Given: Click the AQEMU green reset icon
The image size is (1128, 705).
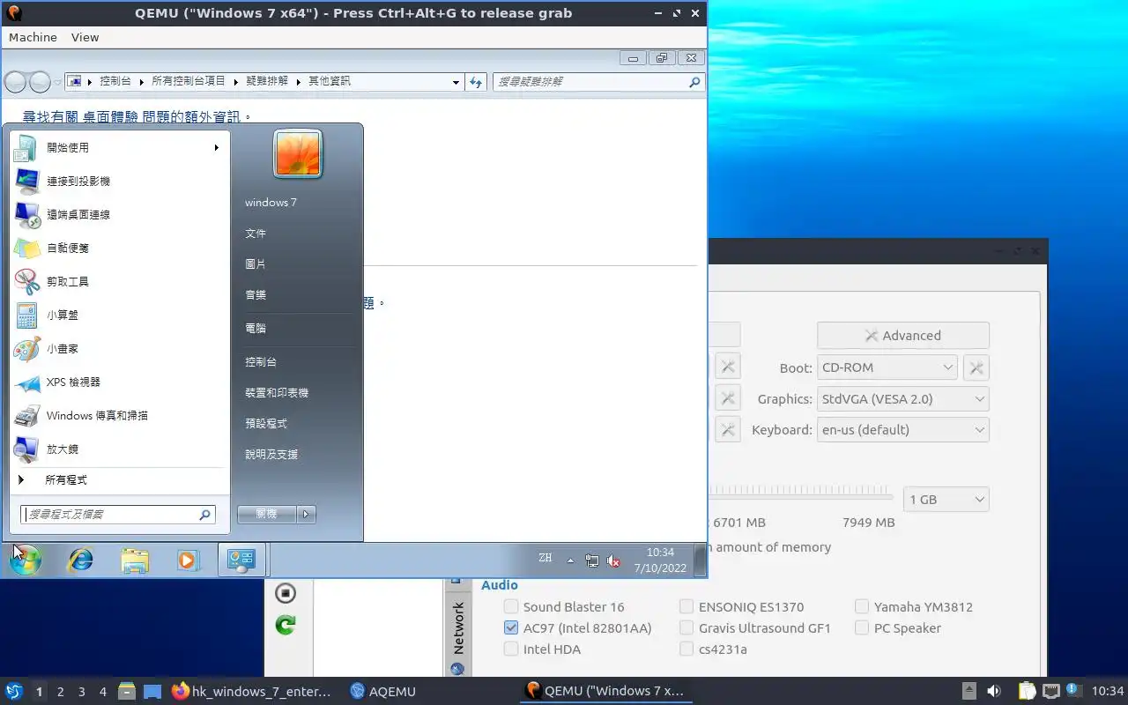Looking at the screenshot, I should click(285, 625).
